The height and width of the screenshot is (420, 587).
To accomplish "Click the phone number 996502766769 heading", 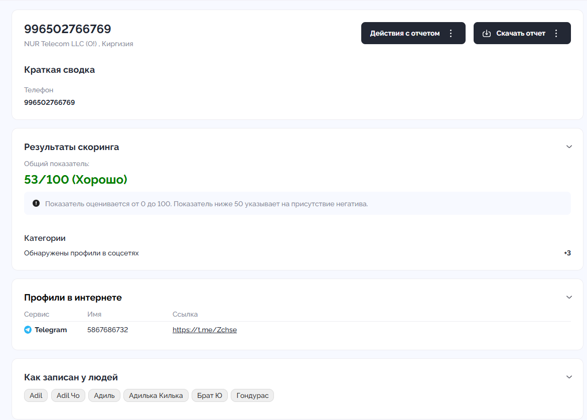I will point(67,29).
